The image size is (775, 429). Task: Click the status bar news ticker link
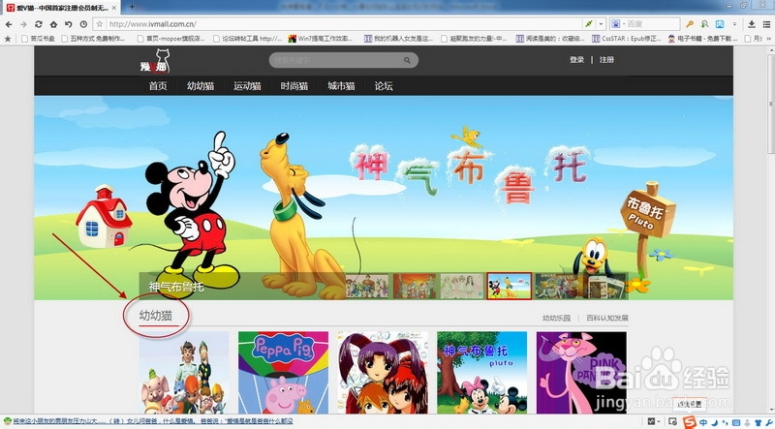point(154,421)
